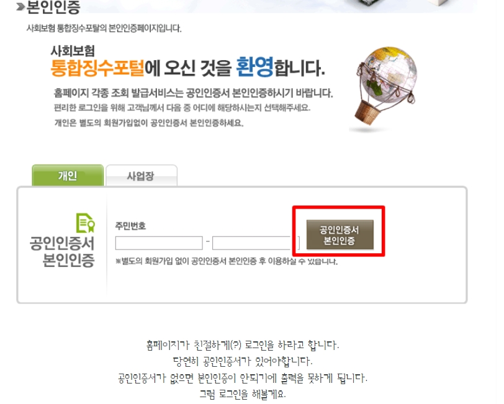The width and height of the screenshot is (504, 404).
Task: Click the 그럼 로그인을 해볼게요 caption line
Action: pos(243,393)
